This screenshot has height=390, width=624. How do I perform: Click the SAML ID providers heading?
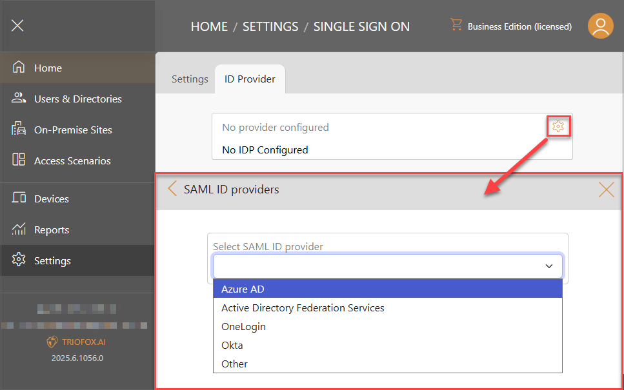click(231, 190)
